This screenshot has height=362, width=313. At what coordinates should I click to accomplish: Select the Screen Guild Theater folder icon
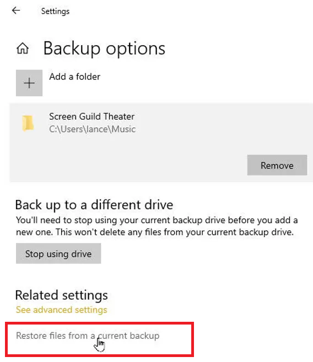pyautogui.click(x=28, y=123)
